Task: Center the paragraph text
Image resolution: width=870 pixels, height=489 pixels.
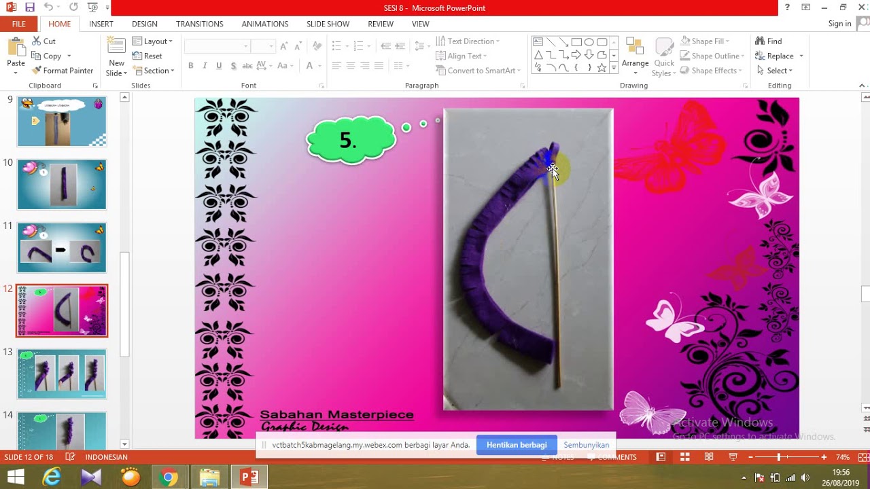Action: (351, 66)
